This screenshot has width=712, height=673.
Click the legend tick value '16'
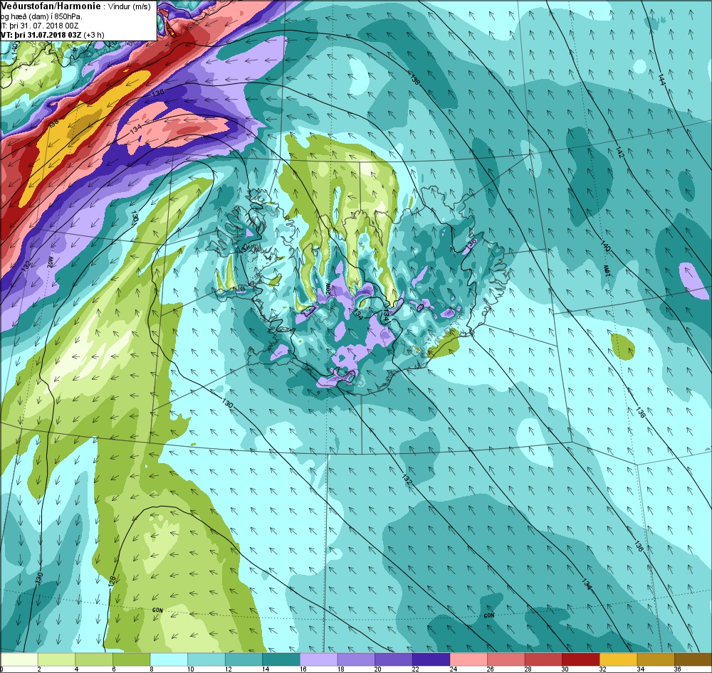click(303, 669)
